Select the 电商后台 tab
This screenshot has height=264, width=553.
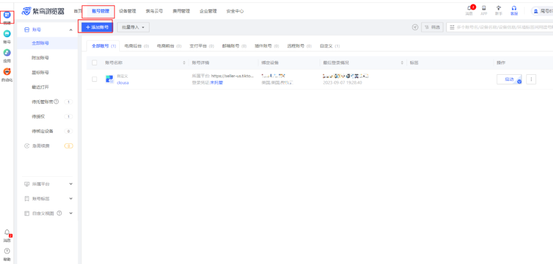click(136, 46)
